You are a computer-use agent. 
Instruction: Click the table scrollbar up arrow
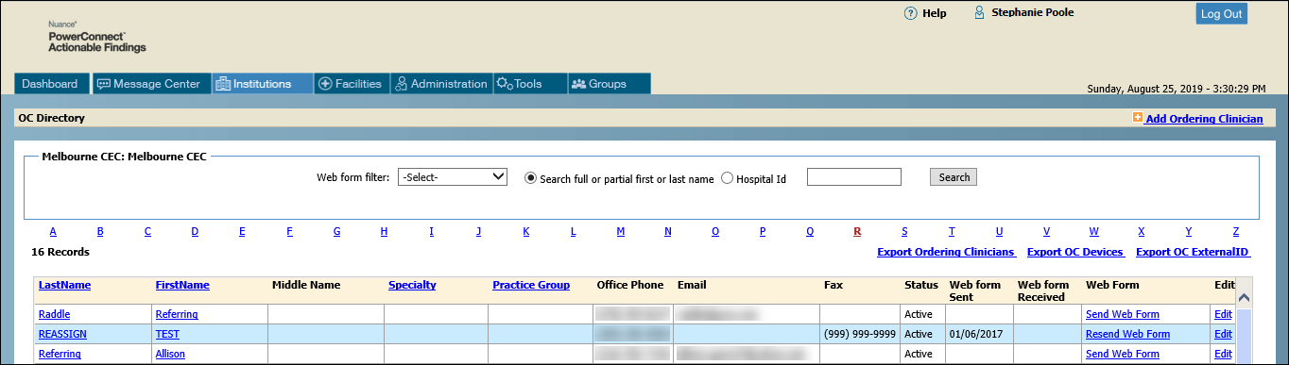pos(1244,298)
